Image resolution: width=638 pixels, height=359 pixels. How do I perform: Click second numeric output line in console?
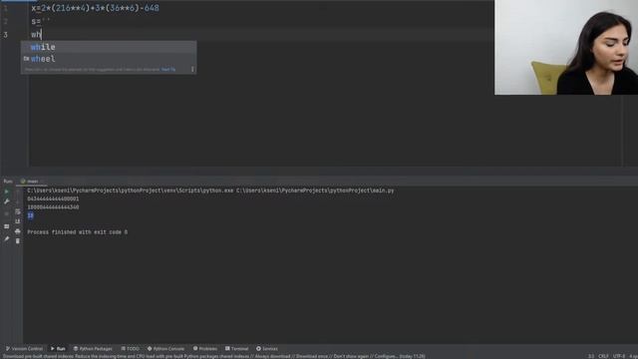point(53,207)
